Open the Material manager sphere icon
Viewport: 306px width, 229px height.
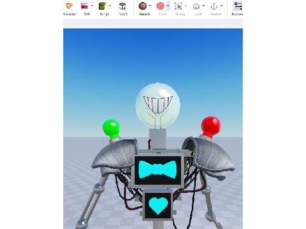point(142,6)
